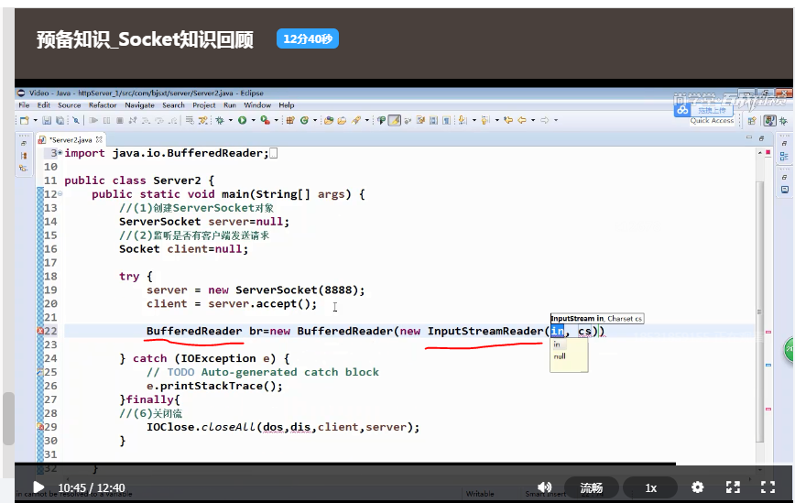This screenshot has width=795, height=503.
Task: Click the Open Task folder icon
Action: [x=342, y=120]
